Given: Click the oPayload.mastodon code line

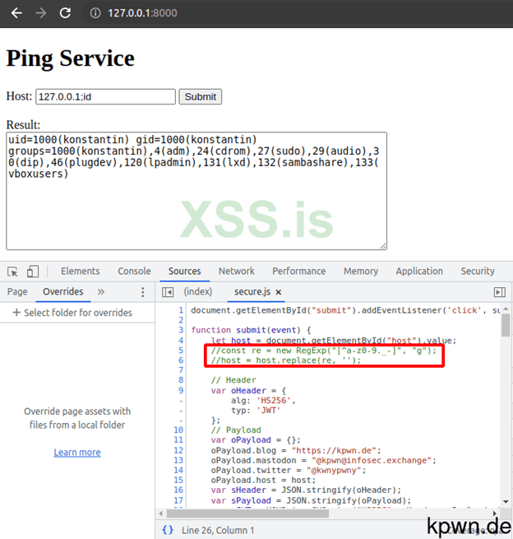Looking at the screenshot, I should click(x=323, y=460).
